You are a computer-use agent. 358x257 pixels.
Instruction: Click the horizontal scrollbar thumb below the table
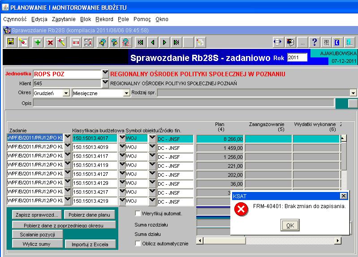(224, 240)
